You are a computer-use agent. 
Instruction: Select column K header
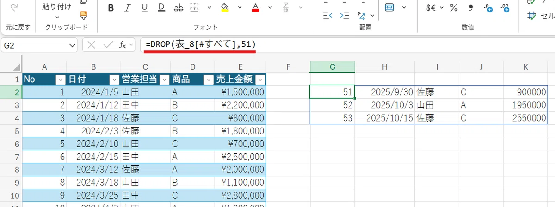click(525, 67)
